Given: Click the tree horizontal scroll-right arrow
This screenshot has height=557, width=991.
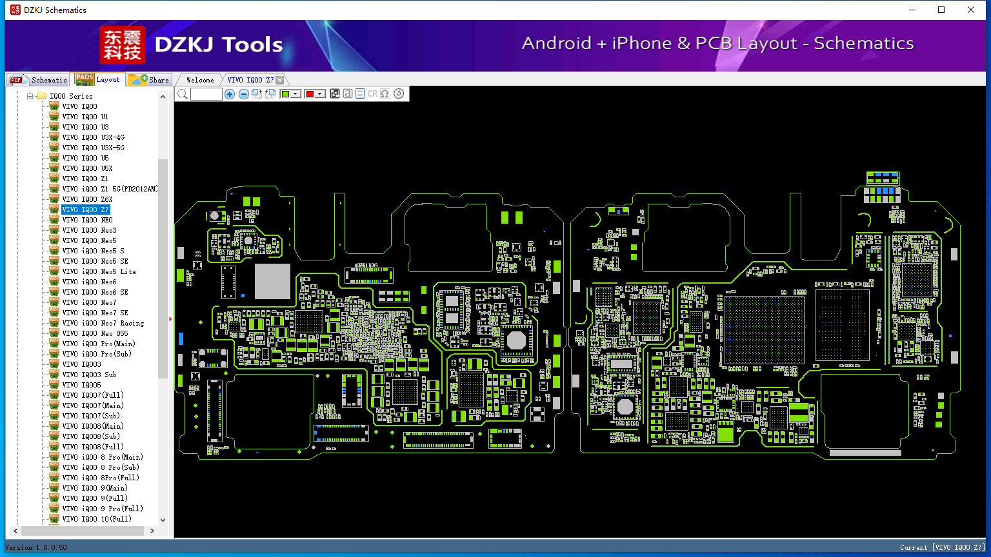Looking at the screenshot, I should [x=152, y=531].
